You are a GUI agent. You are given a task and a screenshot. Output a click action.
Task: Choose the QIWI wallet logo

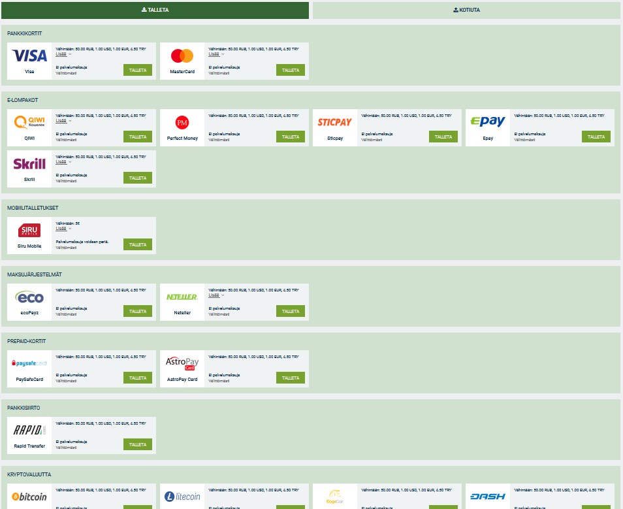29,122
